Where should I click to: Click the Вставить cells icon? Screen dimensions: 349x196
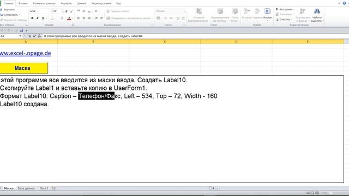[x=247, y=11]
